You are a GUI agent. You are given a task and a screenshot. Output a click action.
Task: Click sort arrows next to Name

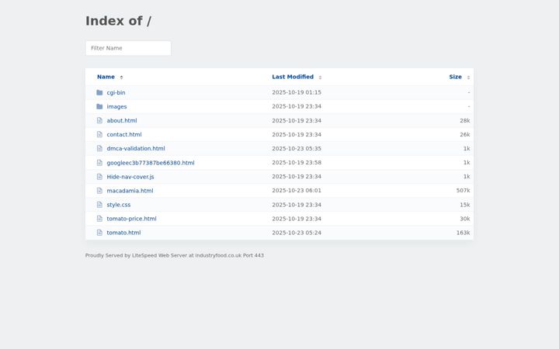point(121,78)
